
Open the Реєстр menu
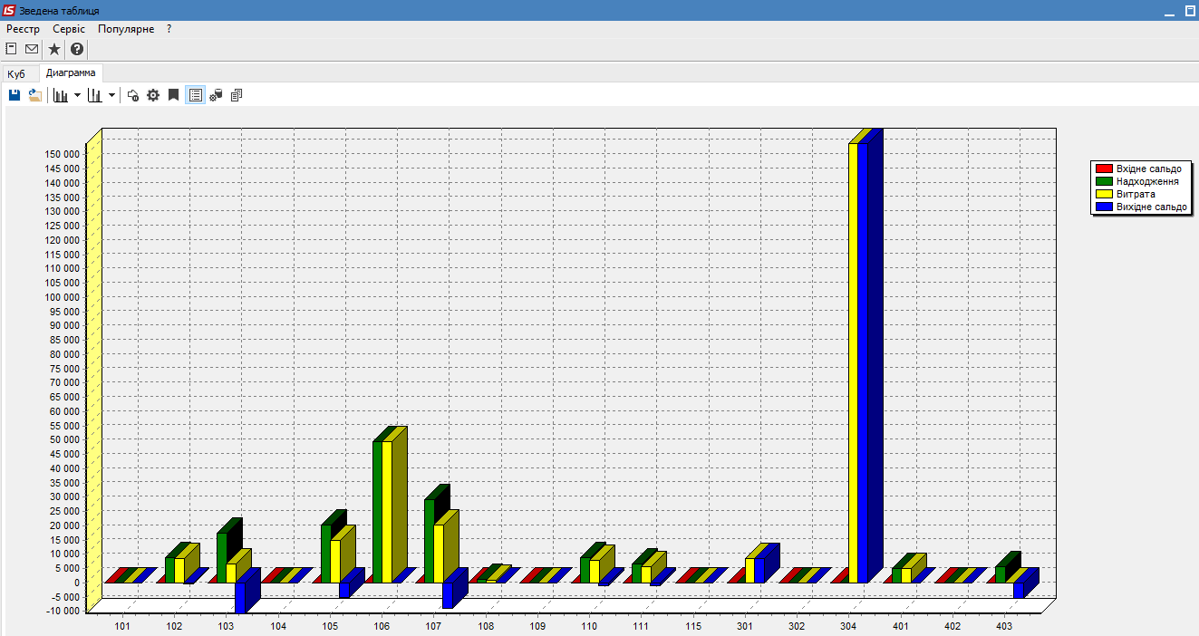(23, 29)
